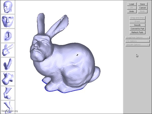
Task: Select the full male head part thumbnail
Action: [8, 7]
